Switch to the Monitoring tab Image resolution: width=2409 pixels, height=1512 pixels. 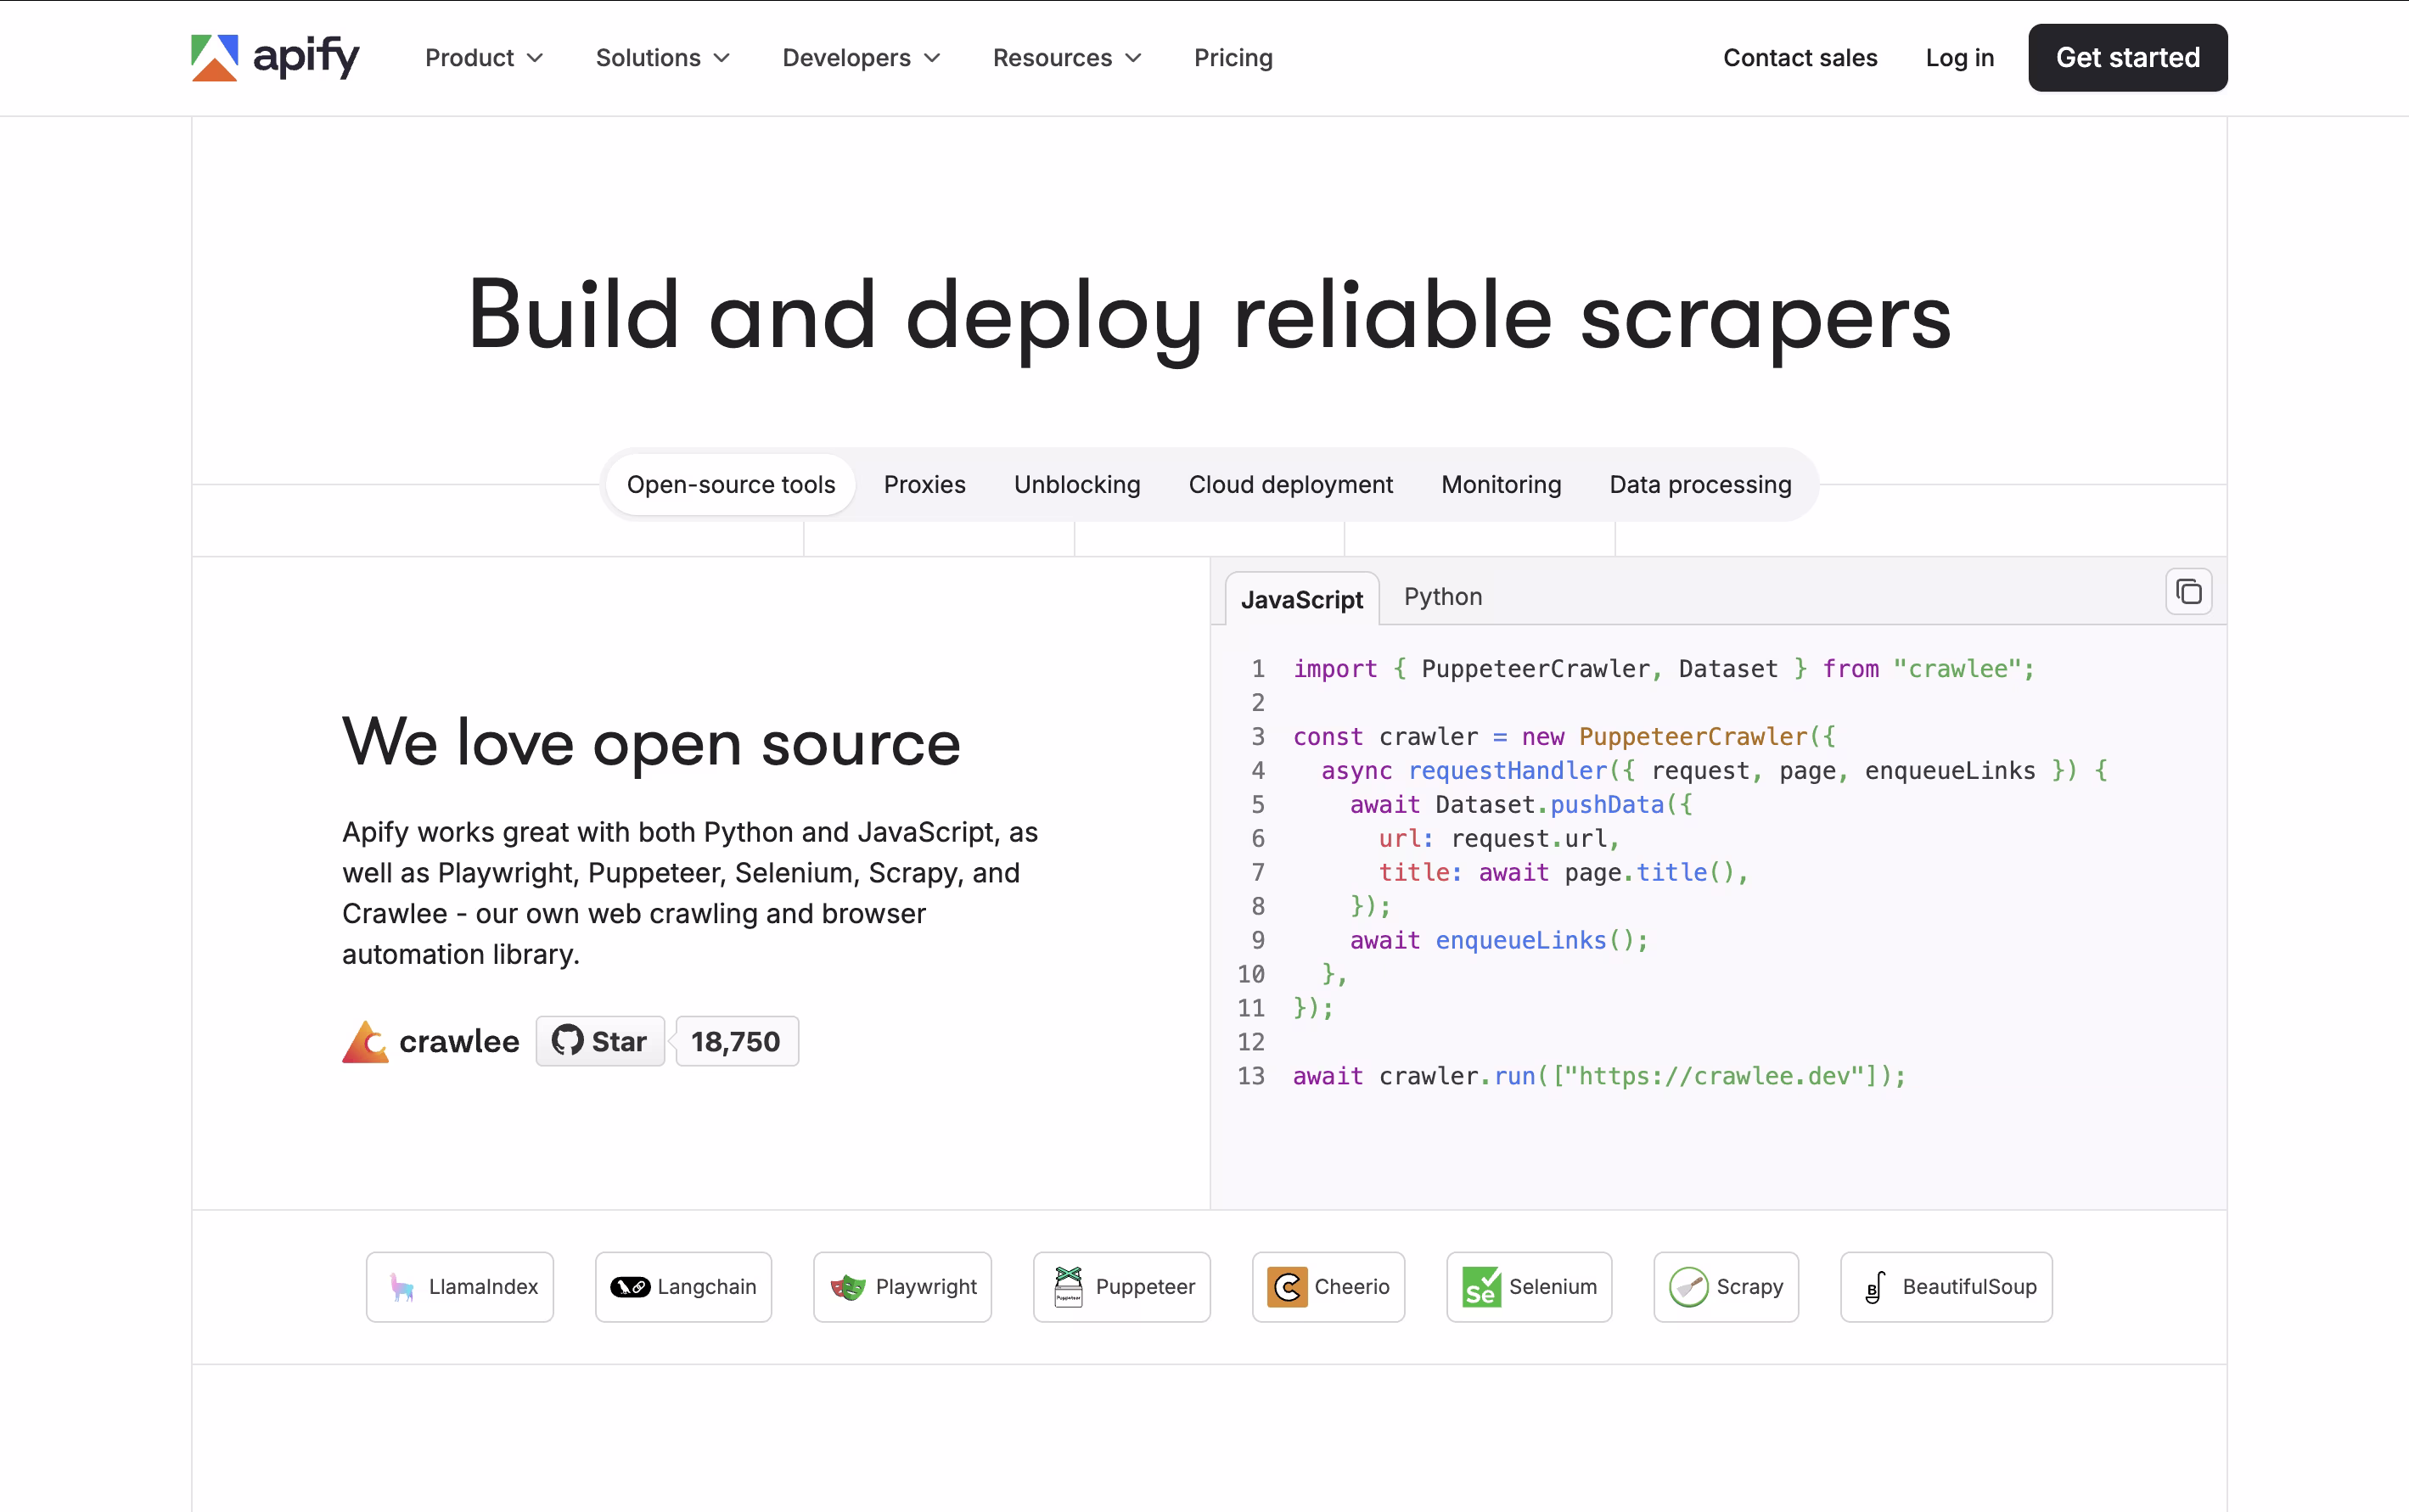click(x=1501, y=485)
